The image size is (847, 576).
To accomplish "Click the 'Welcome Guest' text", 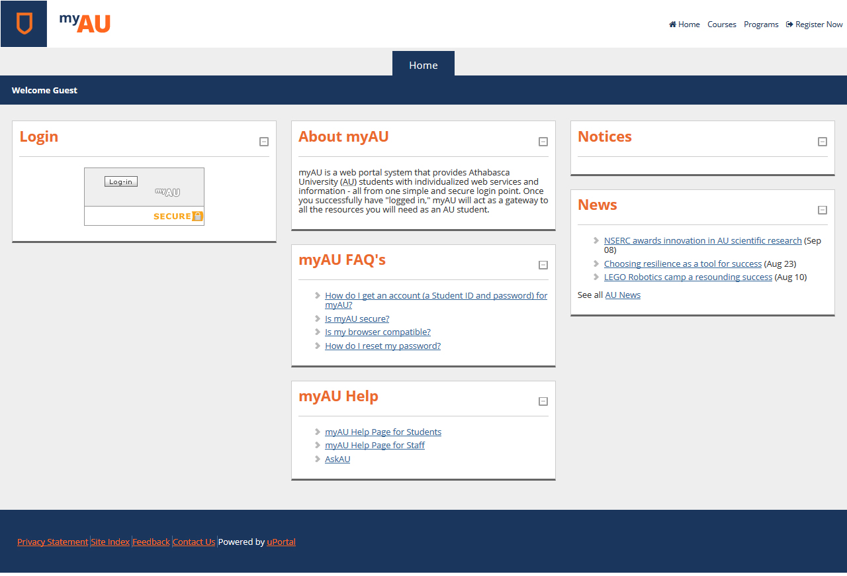I will 44,90.
